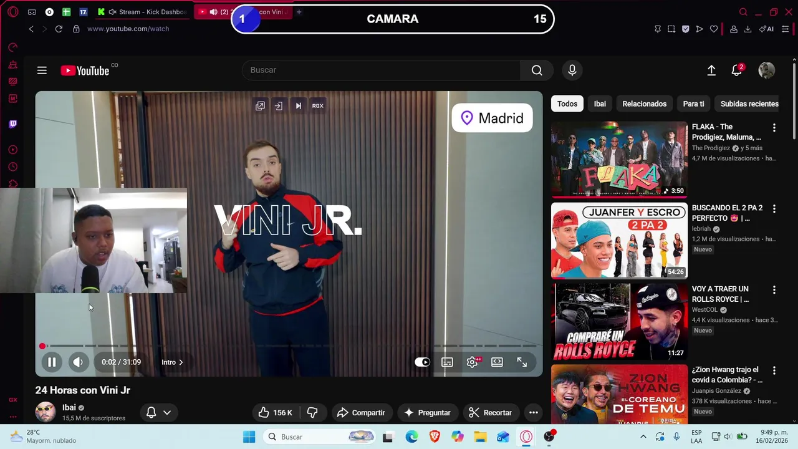This screenshot has width=798, height=449.
Task: Switch to the Stream - Kick Dashboard tab
Action: click(142, 12)
